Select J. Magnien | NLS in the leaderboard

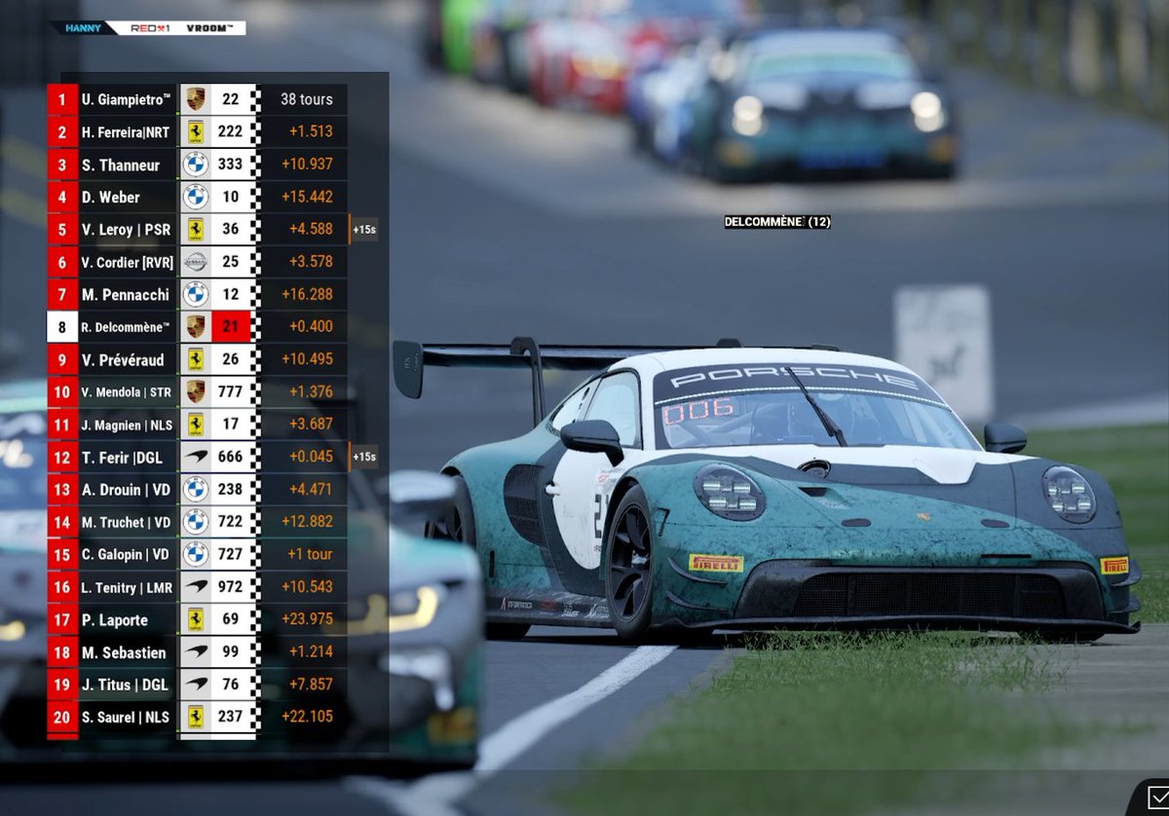pos(127,424)
